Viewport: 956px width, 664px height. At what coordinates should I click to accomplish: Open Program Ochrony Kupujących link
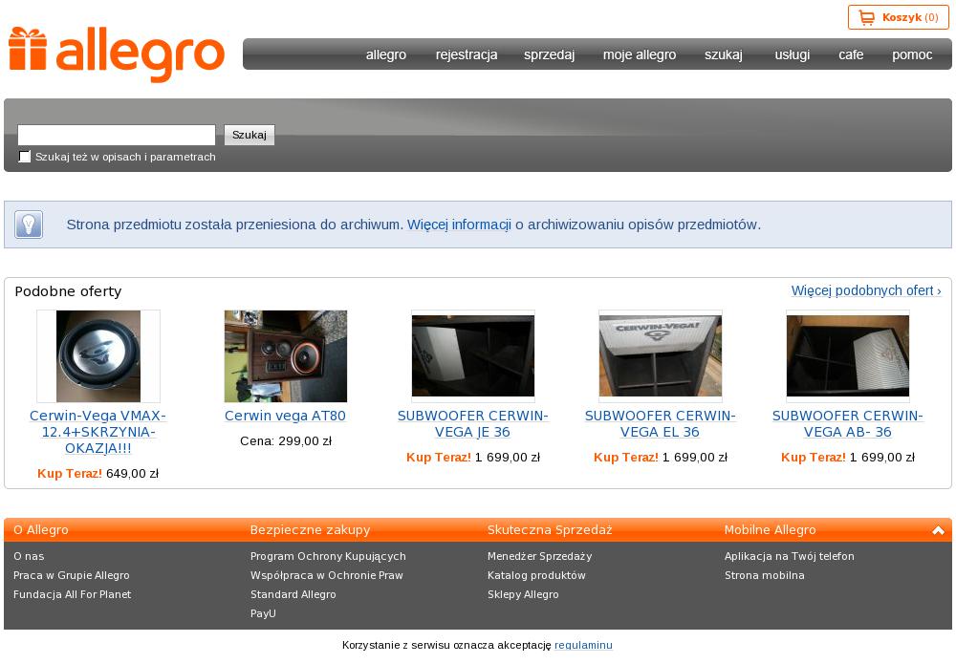click(328, 556)
